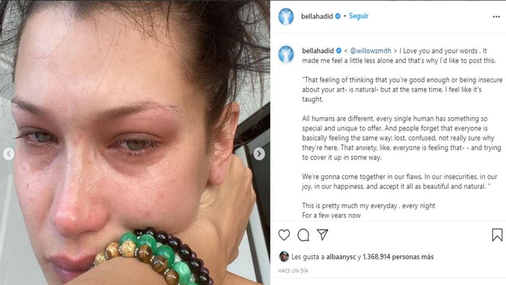
Task: Open bellahadid username in caption
Action: (318, 51)
